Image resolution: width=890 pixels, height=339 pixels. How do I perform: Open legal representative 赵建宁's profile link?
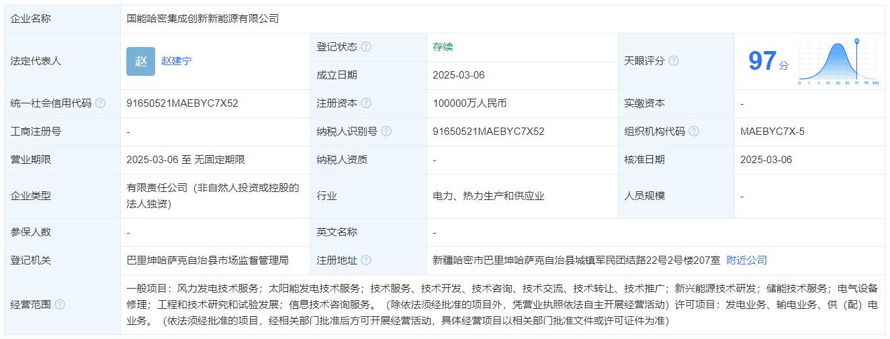pyautogui.click(x=176, y=61)
